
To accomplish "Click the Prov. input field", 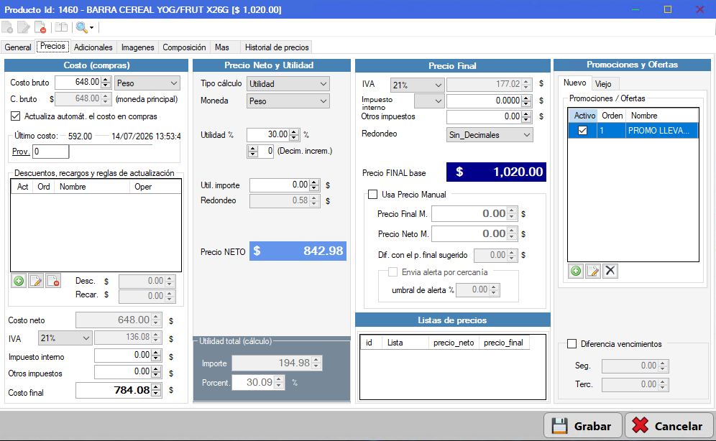I will (51, 152).
